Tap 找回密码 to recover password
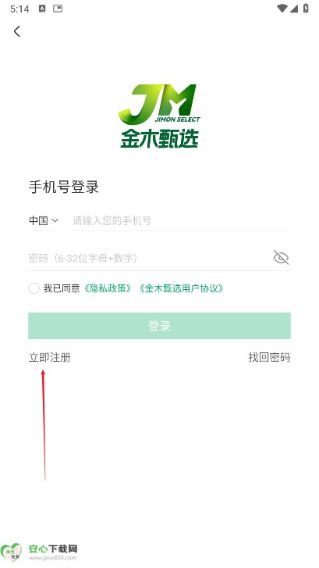The width and height of the screenshot is (319, 568). point(269,358)
